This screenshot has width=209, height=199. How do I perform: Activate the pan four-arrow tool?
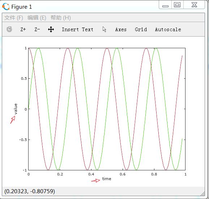coord(51,29)
